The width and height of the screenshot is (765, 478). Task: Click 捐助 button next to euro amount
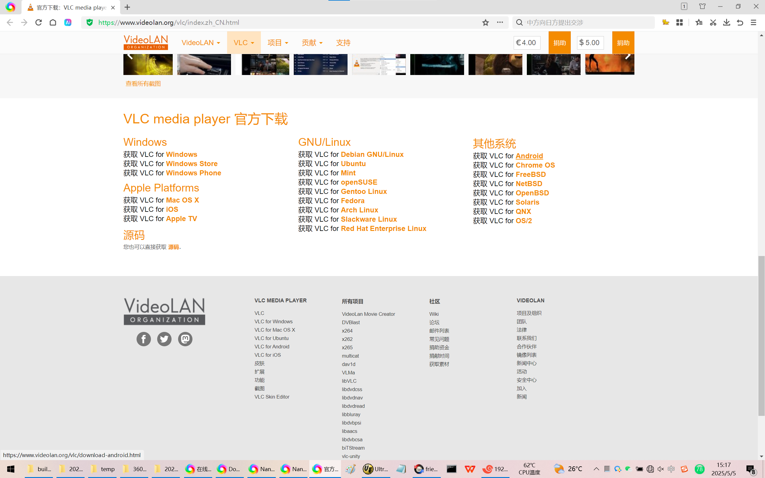[559, 43]
